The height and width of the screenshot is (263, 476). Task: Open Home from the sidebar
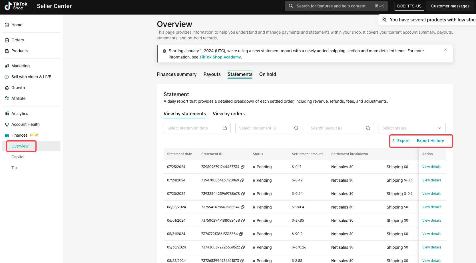pos(17,25)
